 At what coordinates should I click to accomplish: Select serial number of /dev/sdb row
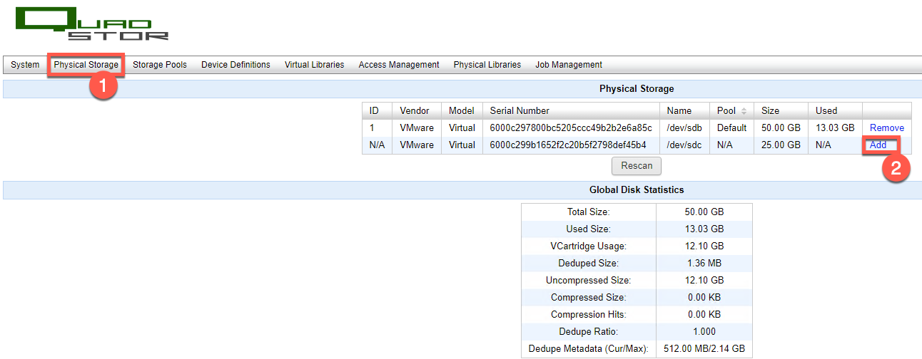(571, 128)
